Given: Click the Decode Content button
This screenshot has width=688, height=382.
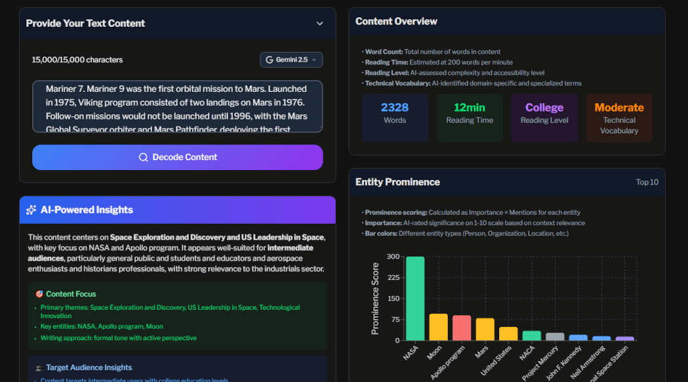Looking at the screenshot, I should point(177,157).
